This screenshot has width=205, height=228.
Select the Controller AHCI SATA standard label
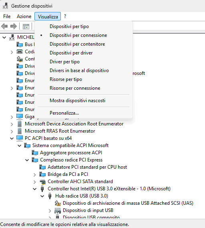tap(80, 182)
